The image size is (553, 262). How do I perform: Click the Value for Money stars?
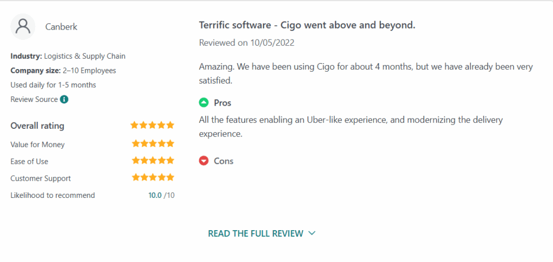click(x=153, y=144)
